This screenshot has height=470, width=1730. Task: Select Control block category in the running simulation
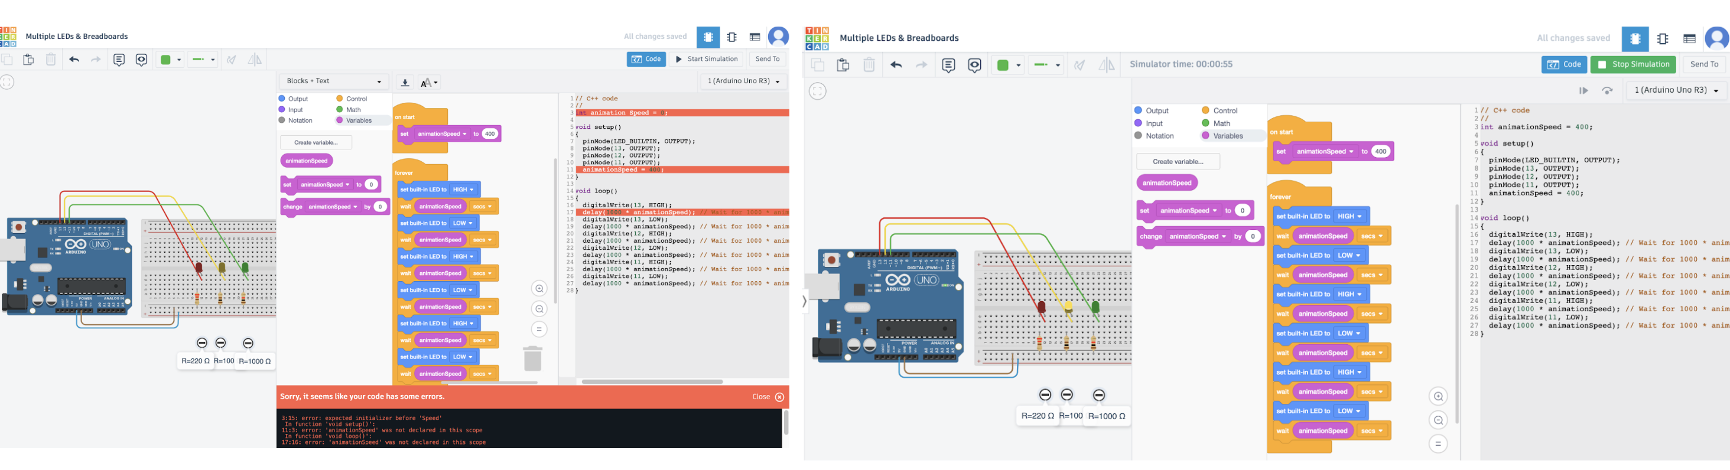pos(1219,111)
